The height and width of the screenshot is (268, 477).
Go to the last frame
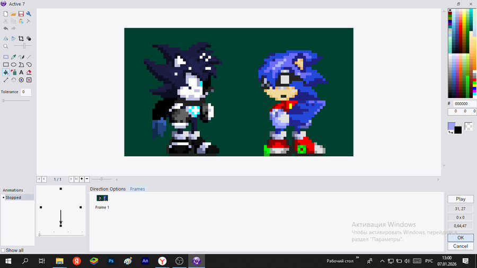point(76,179)
